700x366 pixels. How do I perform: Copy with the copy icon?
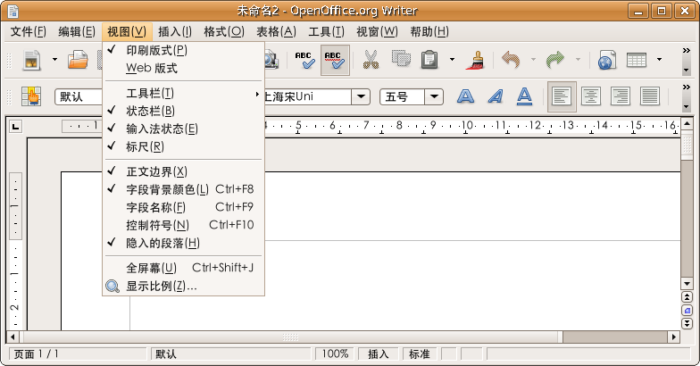(400, 59)
